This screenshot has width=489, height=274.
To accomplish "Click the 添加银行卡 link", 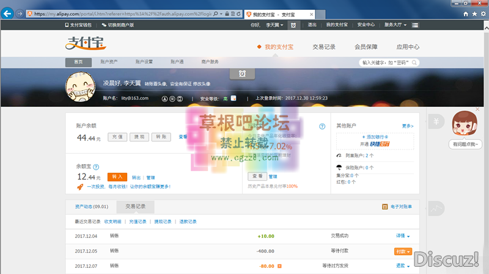I will point(375,137).
